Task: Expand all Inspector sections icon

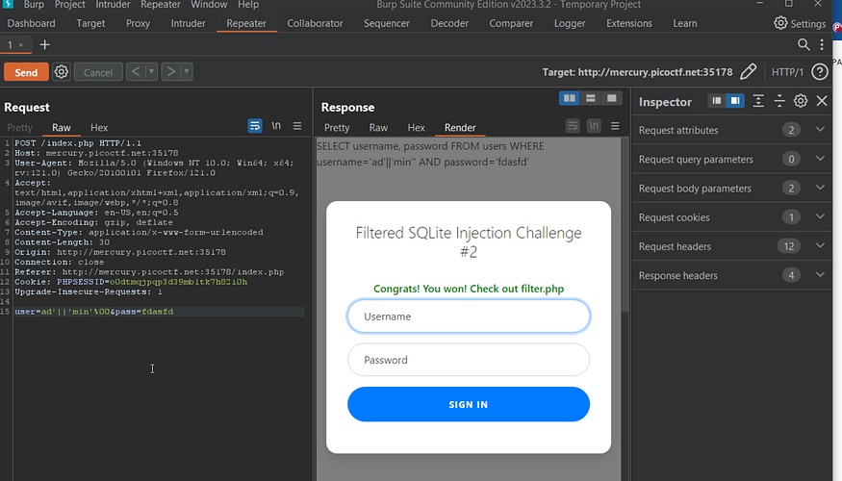Action: click(758, 101)
